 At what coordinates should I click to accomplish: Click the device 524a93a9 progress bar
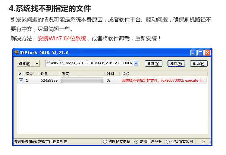pos(82,81)
